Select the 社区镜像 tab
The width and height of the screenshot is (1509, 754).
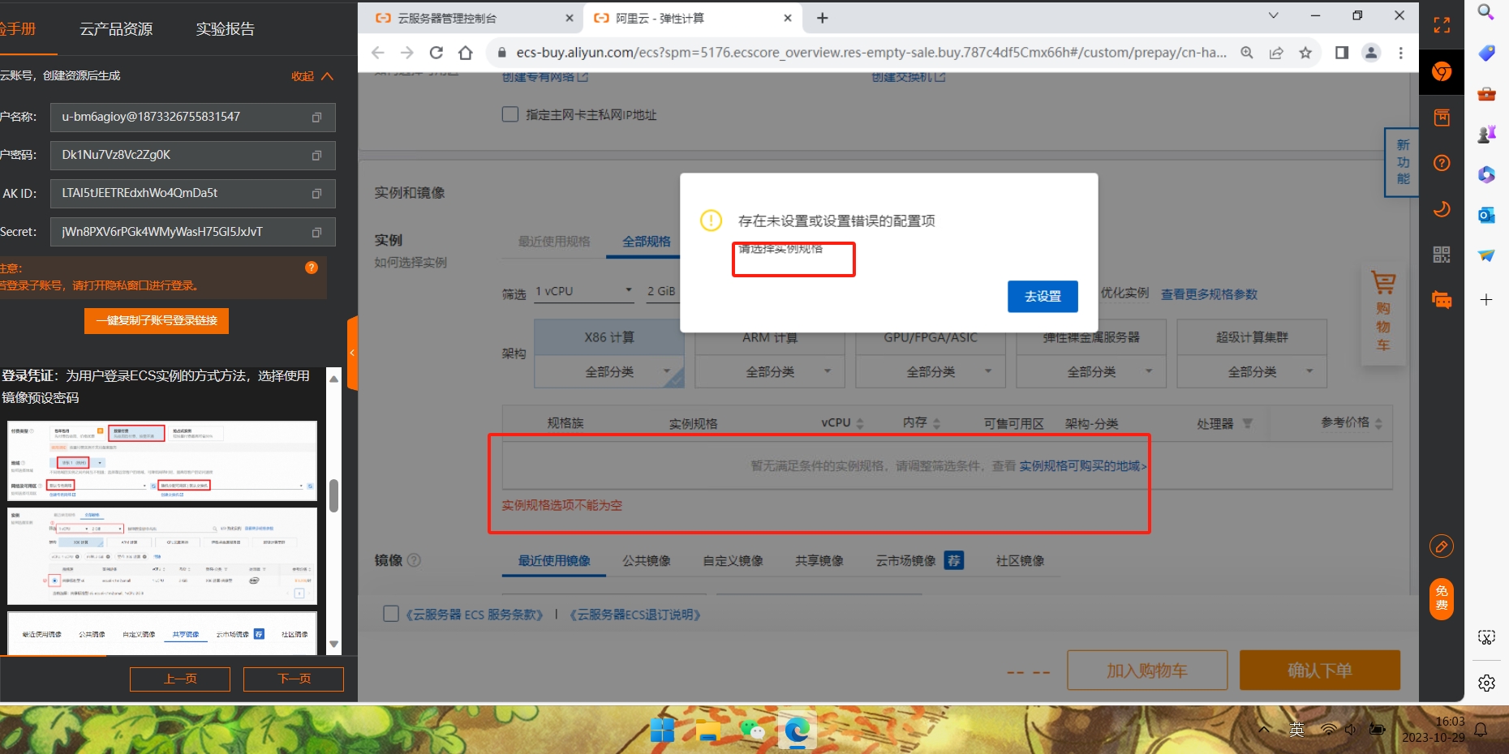point(1020,561)
